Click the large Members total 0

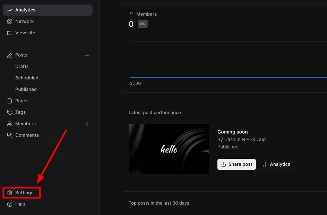click(x=131, y=24)
